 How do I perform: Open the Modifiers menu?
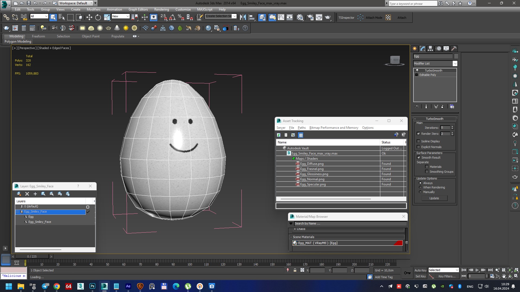point(94,9)
